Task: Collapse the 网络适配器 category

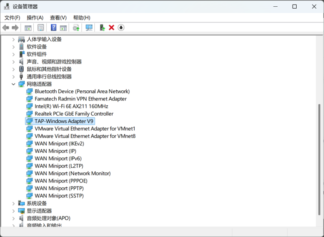Action: (x=13, y=84)
